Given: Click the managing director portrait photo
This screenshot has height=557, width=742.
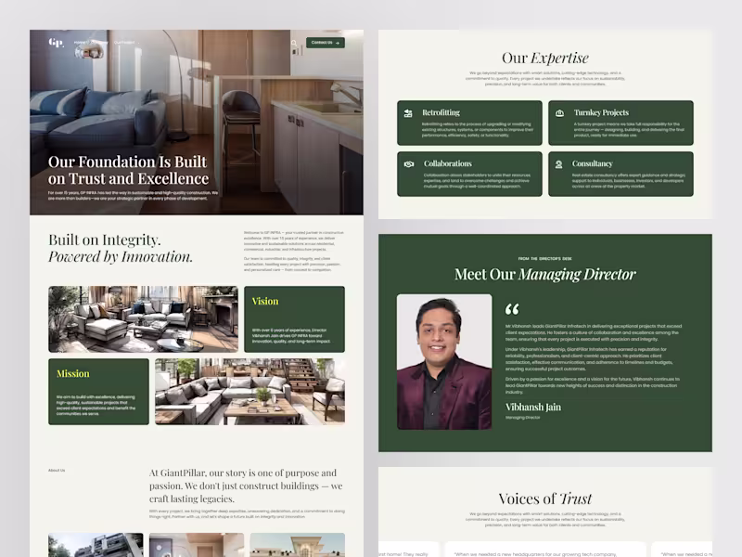Looking at the screenshot, I should (444, 362).
